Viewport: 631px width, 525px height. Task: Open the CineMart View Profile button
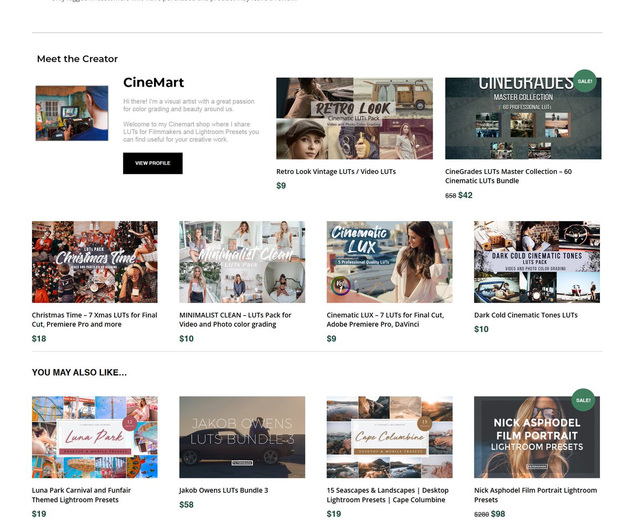(x=152, y=163)
